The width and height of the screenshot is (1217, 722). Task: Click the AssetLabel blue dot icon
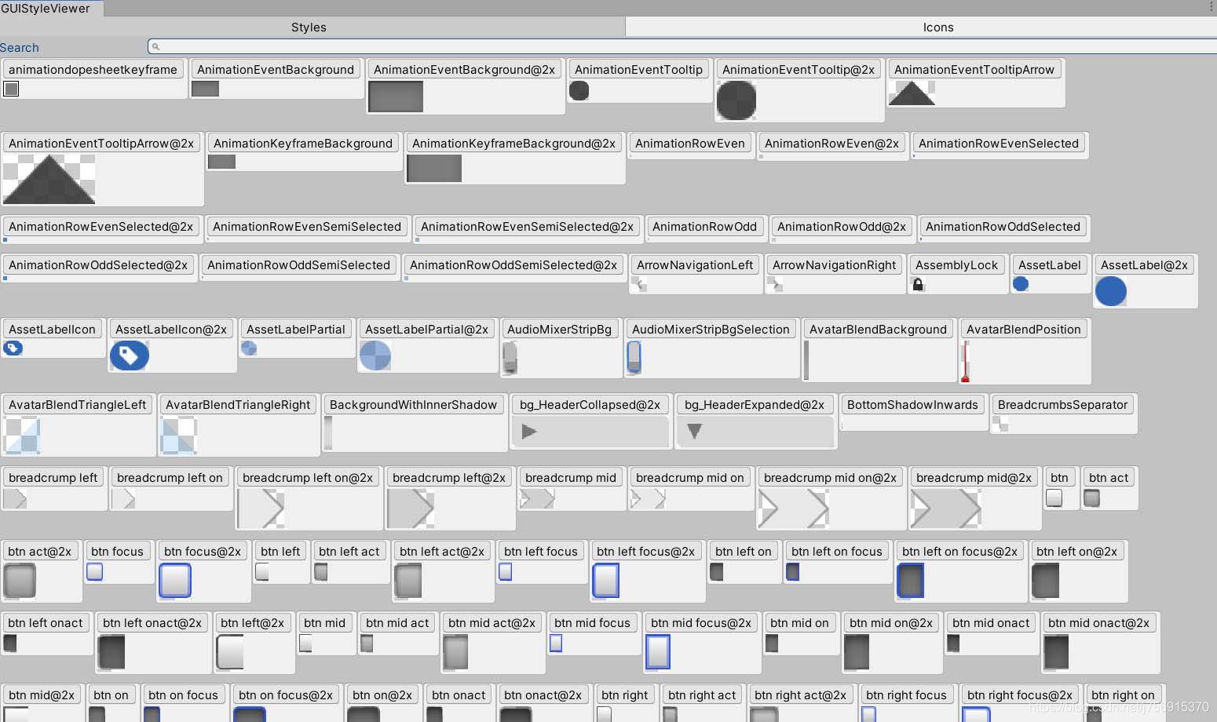point(1021,284)
